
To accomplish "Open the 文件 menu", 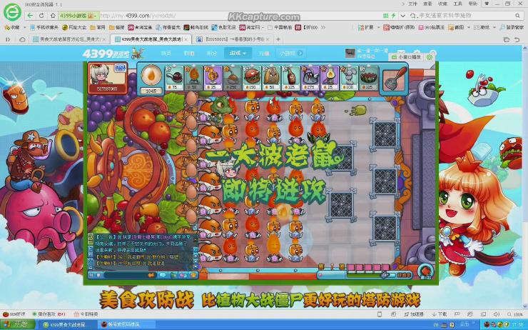I will pos(412,4).
